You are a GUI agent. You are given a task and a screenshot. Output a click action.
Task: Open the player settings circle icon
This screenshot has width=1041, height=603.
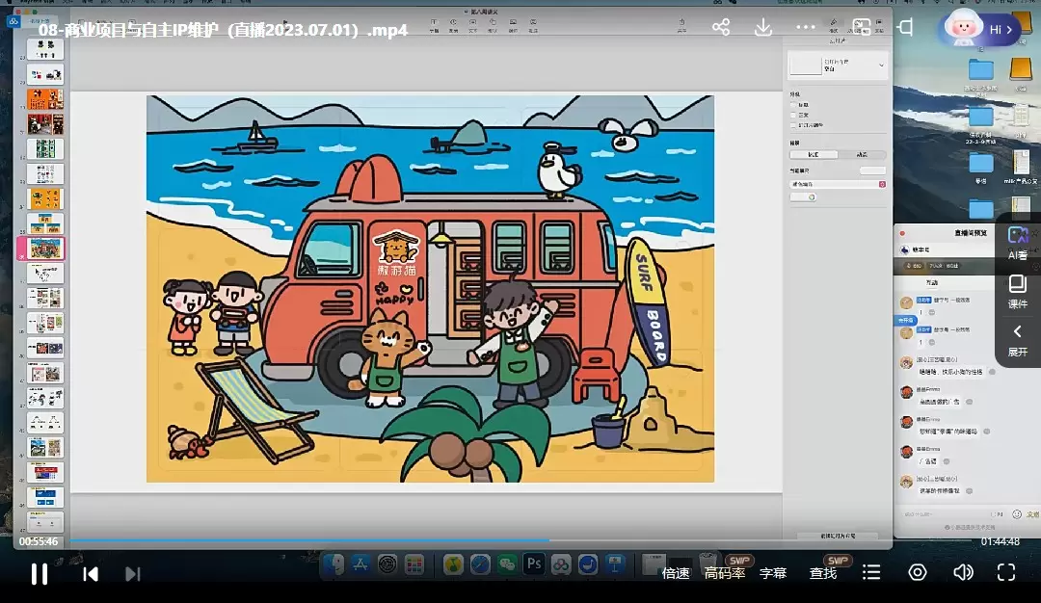[918, 573]
